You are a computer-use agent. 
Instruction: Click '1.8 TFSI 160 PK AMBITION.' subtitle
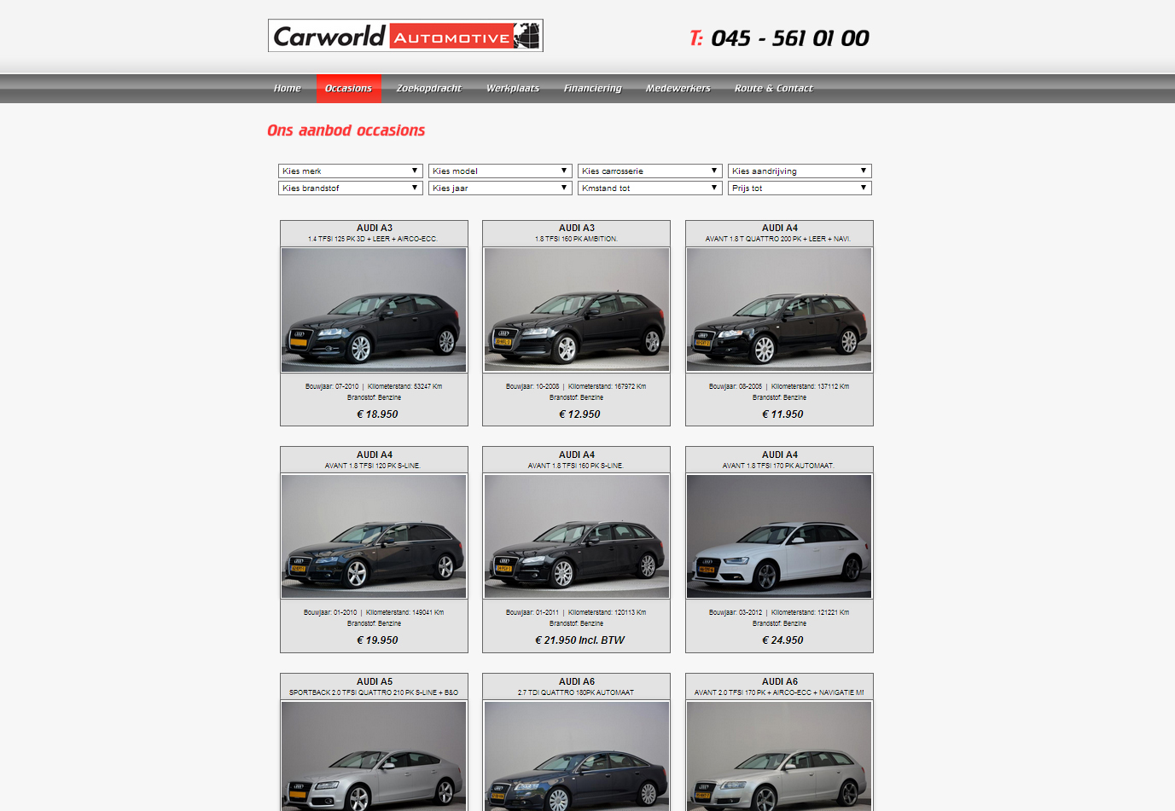(x=576, y=240)
